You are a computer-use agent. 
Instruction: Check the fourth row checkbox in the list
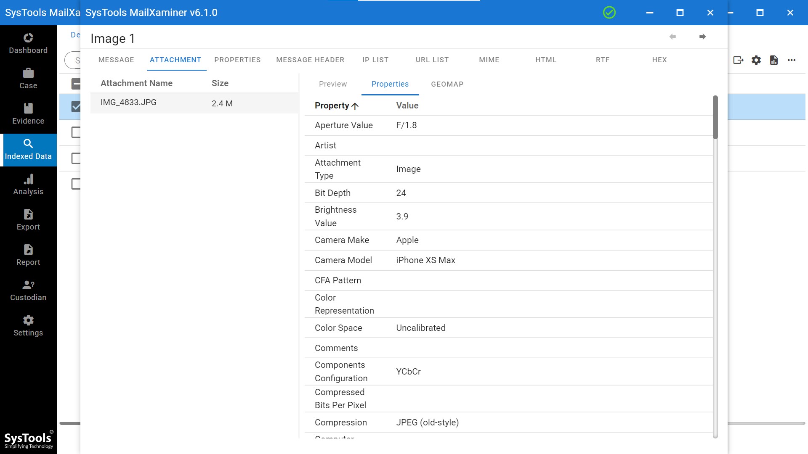click(76, 184)
